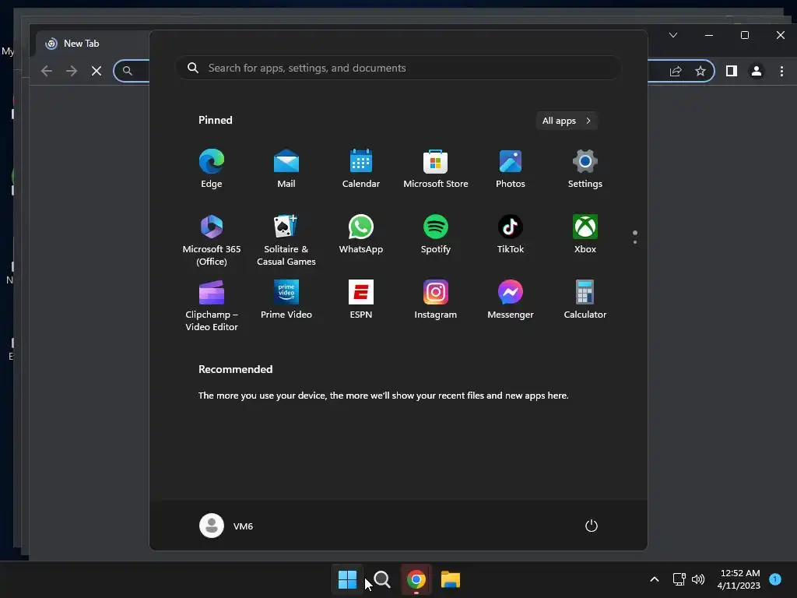
Task: Open volume control in system tray
Action: 698,579
